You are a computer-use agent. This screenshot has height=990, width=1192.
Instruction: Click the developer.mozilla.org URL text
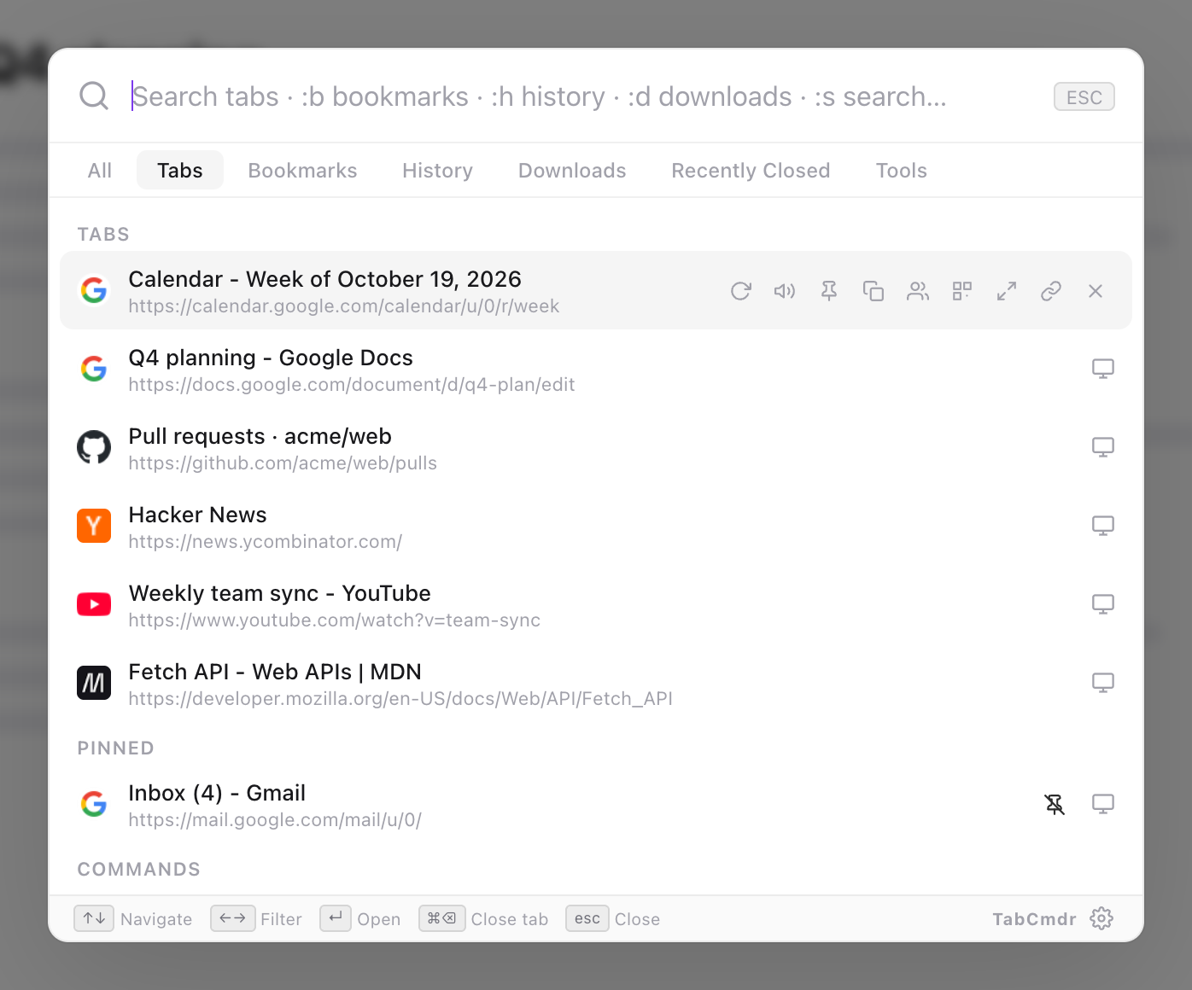click(x=400, y=699)
